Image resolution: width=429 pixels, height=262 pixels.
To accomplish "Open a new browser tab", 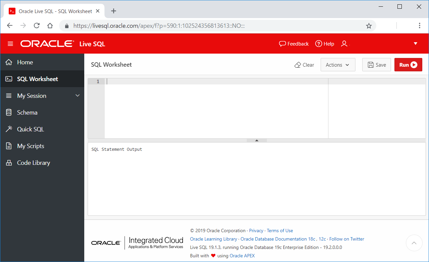I will [113, 11].
